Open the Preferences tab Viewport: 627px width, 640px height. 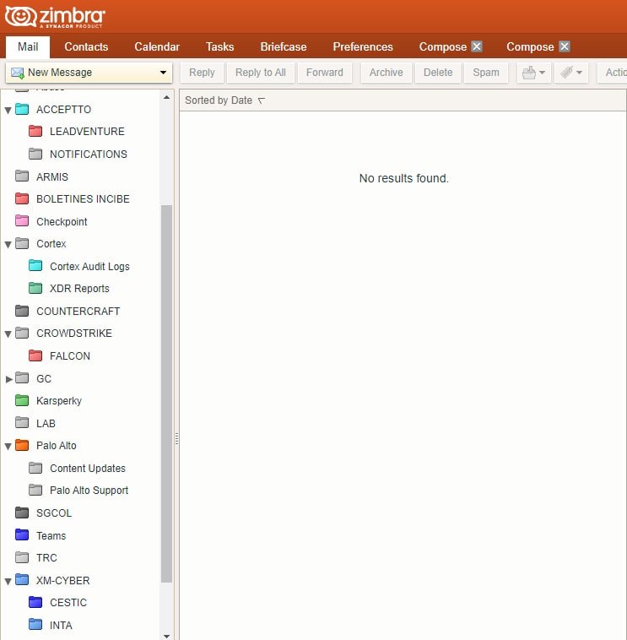coord(363,47)
